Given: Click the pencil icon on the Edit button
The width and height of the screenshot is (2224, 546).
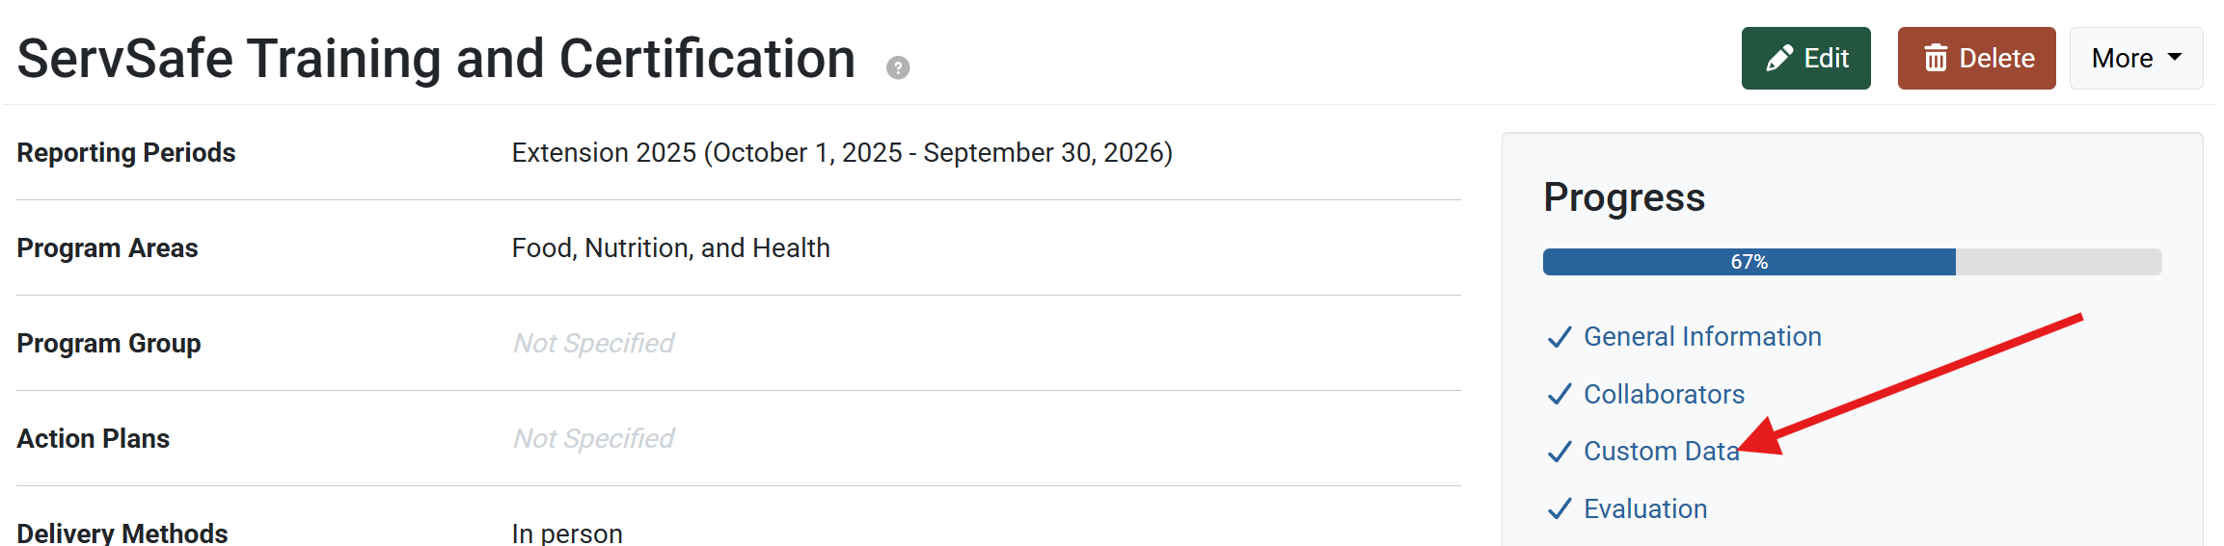Looking at the screenshot, I should point(1779,59).
